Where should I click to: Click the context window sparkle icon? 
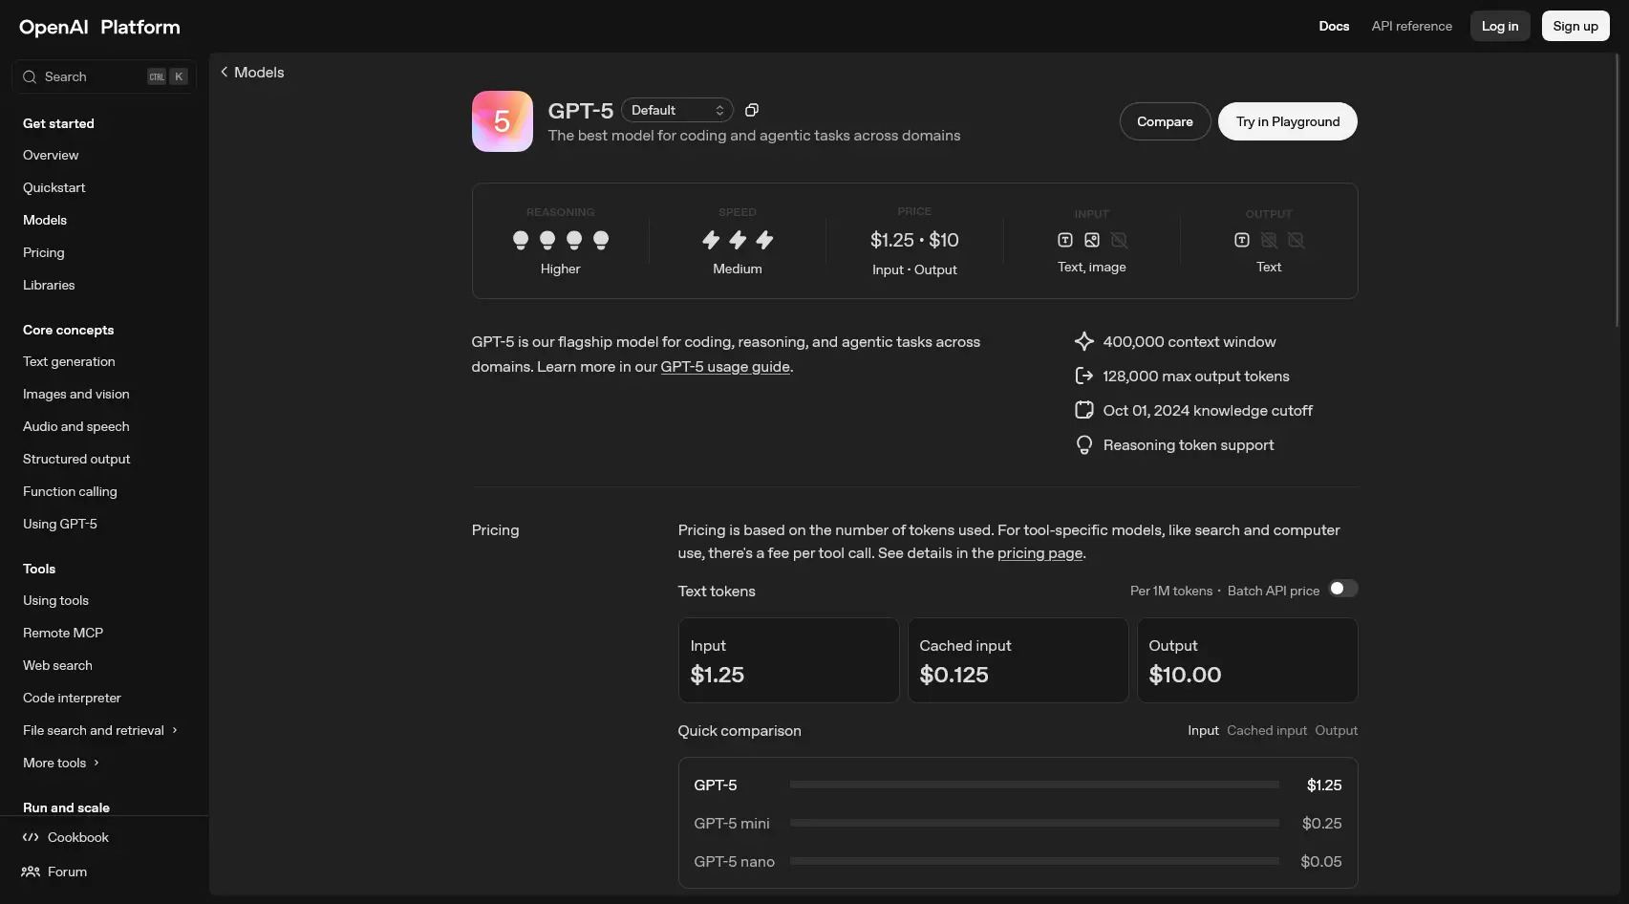point(1083,341)
